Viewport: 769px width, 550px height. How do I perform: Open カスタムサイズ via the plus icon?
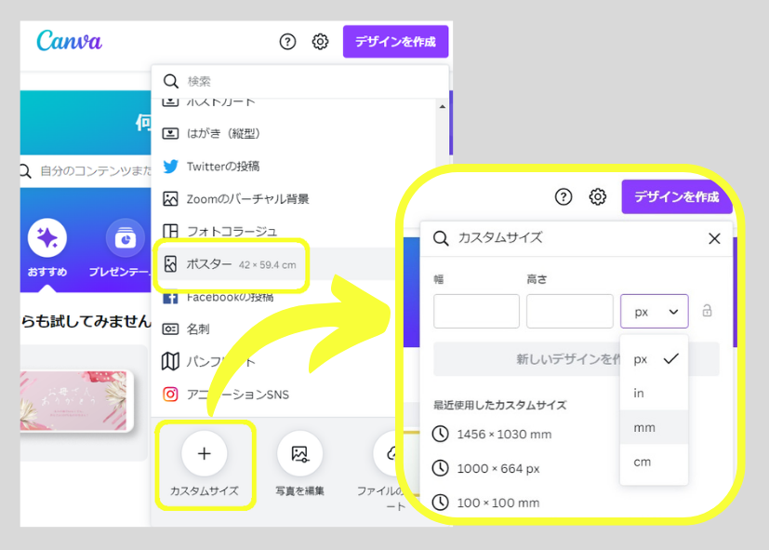[x=204, y=453]
